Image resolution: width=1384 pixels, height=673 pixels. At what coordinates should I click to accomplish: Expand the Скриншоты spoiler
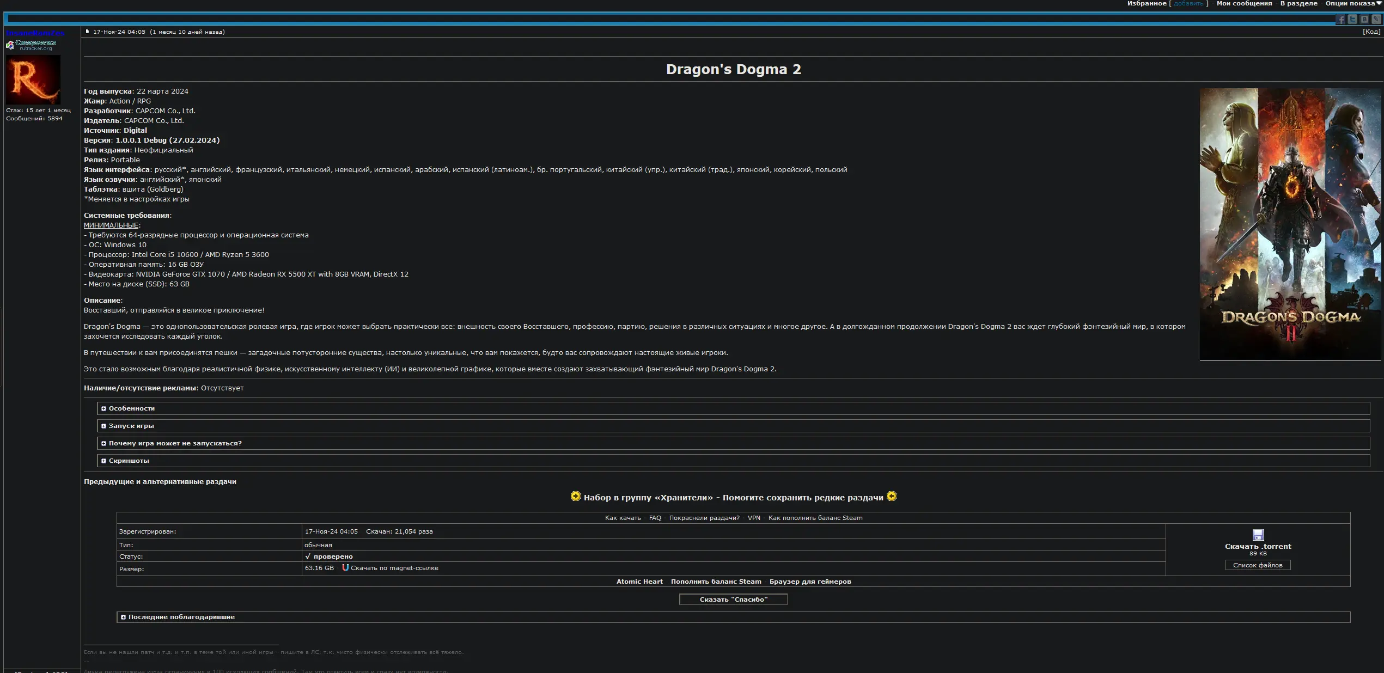click(x=129, y=461)
